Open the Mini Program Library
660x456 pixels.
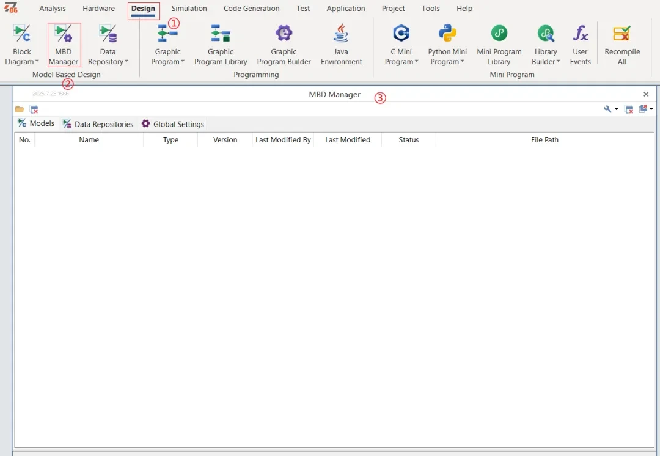tap(499, 43)
